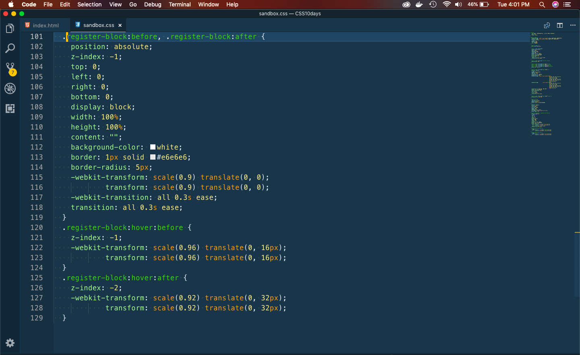Click line number 125 in the gutter
The height and width of the screenshot is (355, 580).
[x=36, y=278]
